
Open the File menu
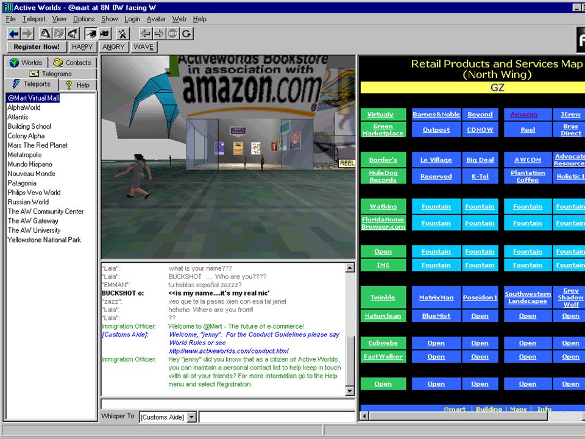coord(11,19)
